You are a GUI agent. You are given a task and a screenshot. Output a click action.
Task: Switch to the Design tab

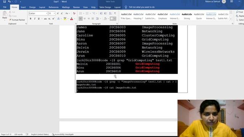click(32, 7)
